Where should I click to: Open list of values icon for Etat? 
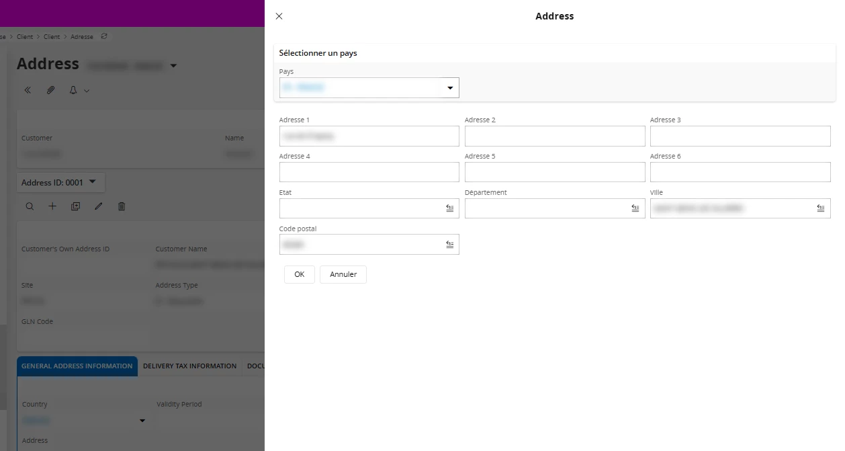coord(450,208)
